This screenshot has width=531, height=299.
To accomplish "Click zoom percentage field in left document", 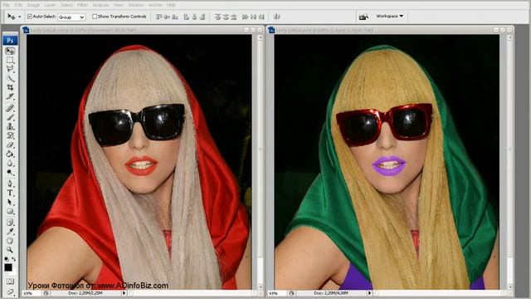I will (x=31, y=293).
